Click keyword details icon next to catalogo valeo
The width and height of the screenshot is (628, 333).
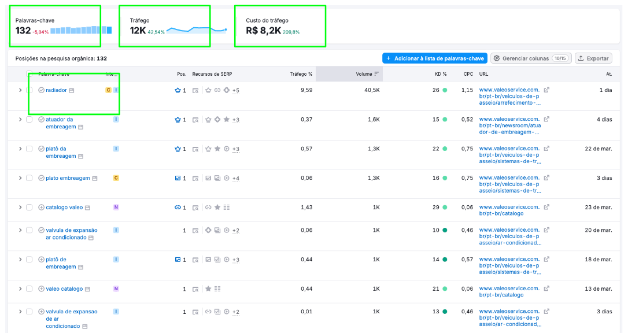coord(88,208)
